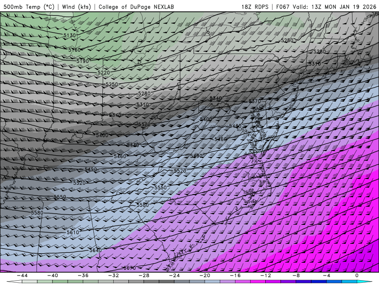Click the -36 colorbar tick label
Viewport: 379px width, 284px height.
83,275
